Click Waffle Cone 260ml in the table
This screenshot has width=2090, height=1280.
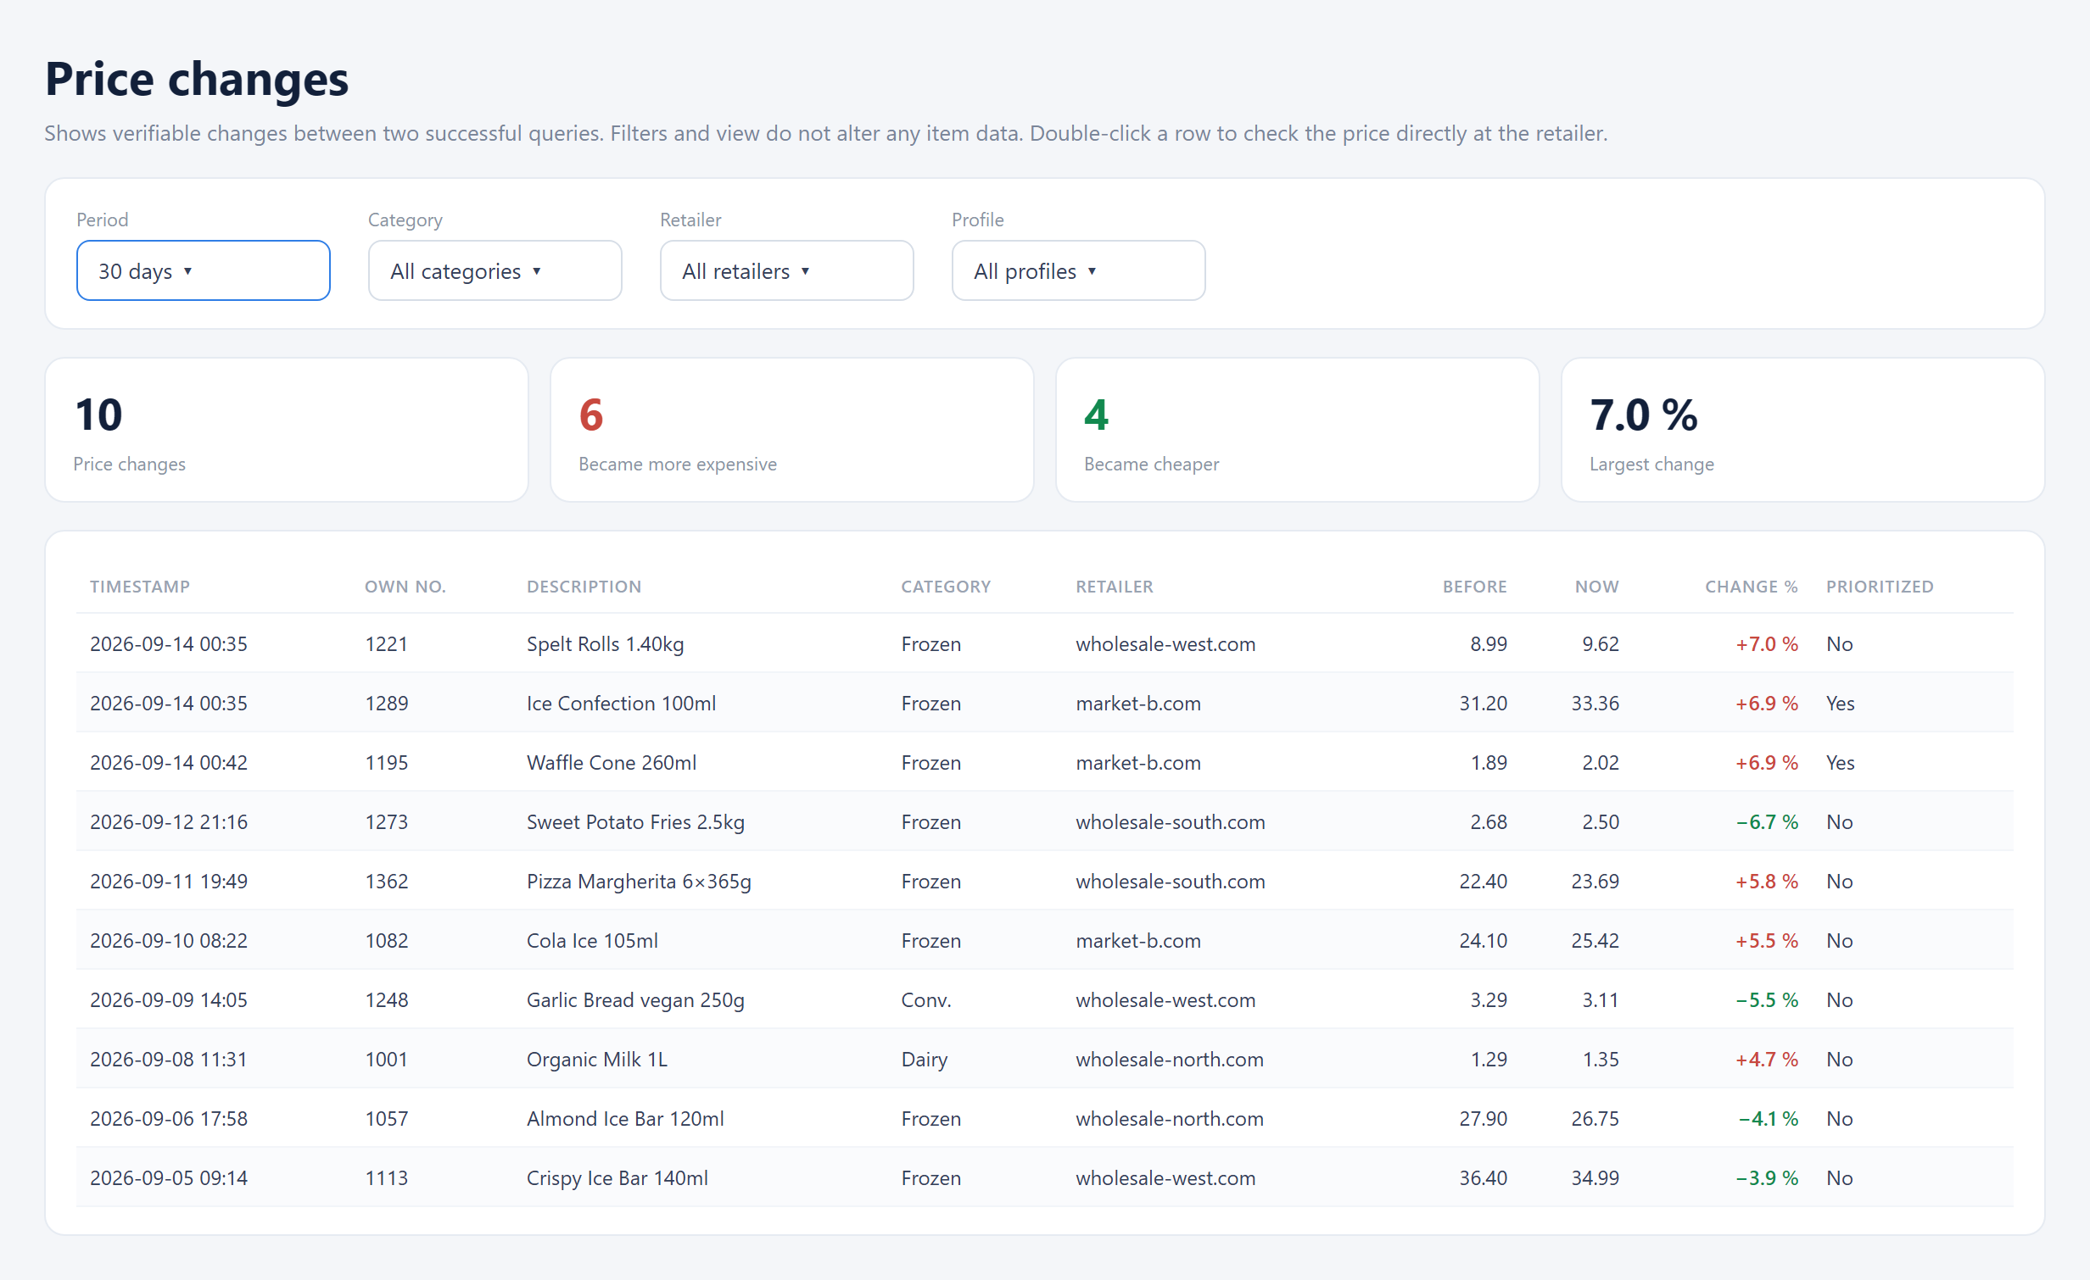coord(612,762)
